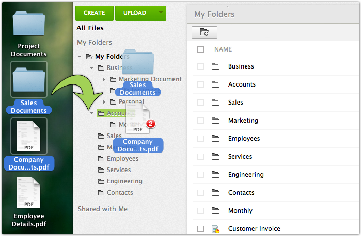Screen dimensions: 362x237
Task: Click the green Upload button
Action: [134, 13]
